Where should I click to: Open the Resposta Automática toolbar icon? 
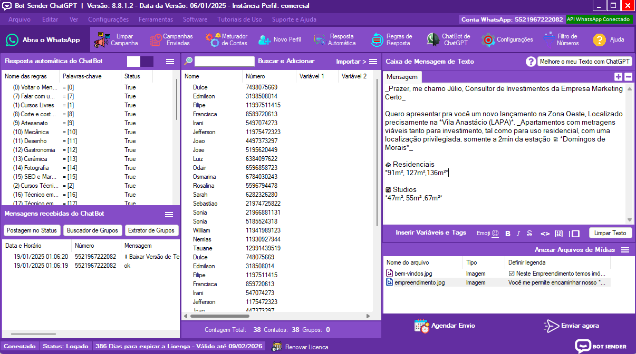[x=320, y=40]
